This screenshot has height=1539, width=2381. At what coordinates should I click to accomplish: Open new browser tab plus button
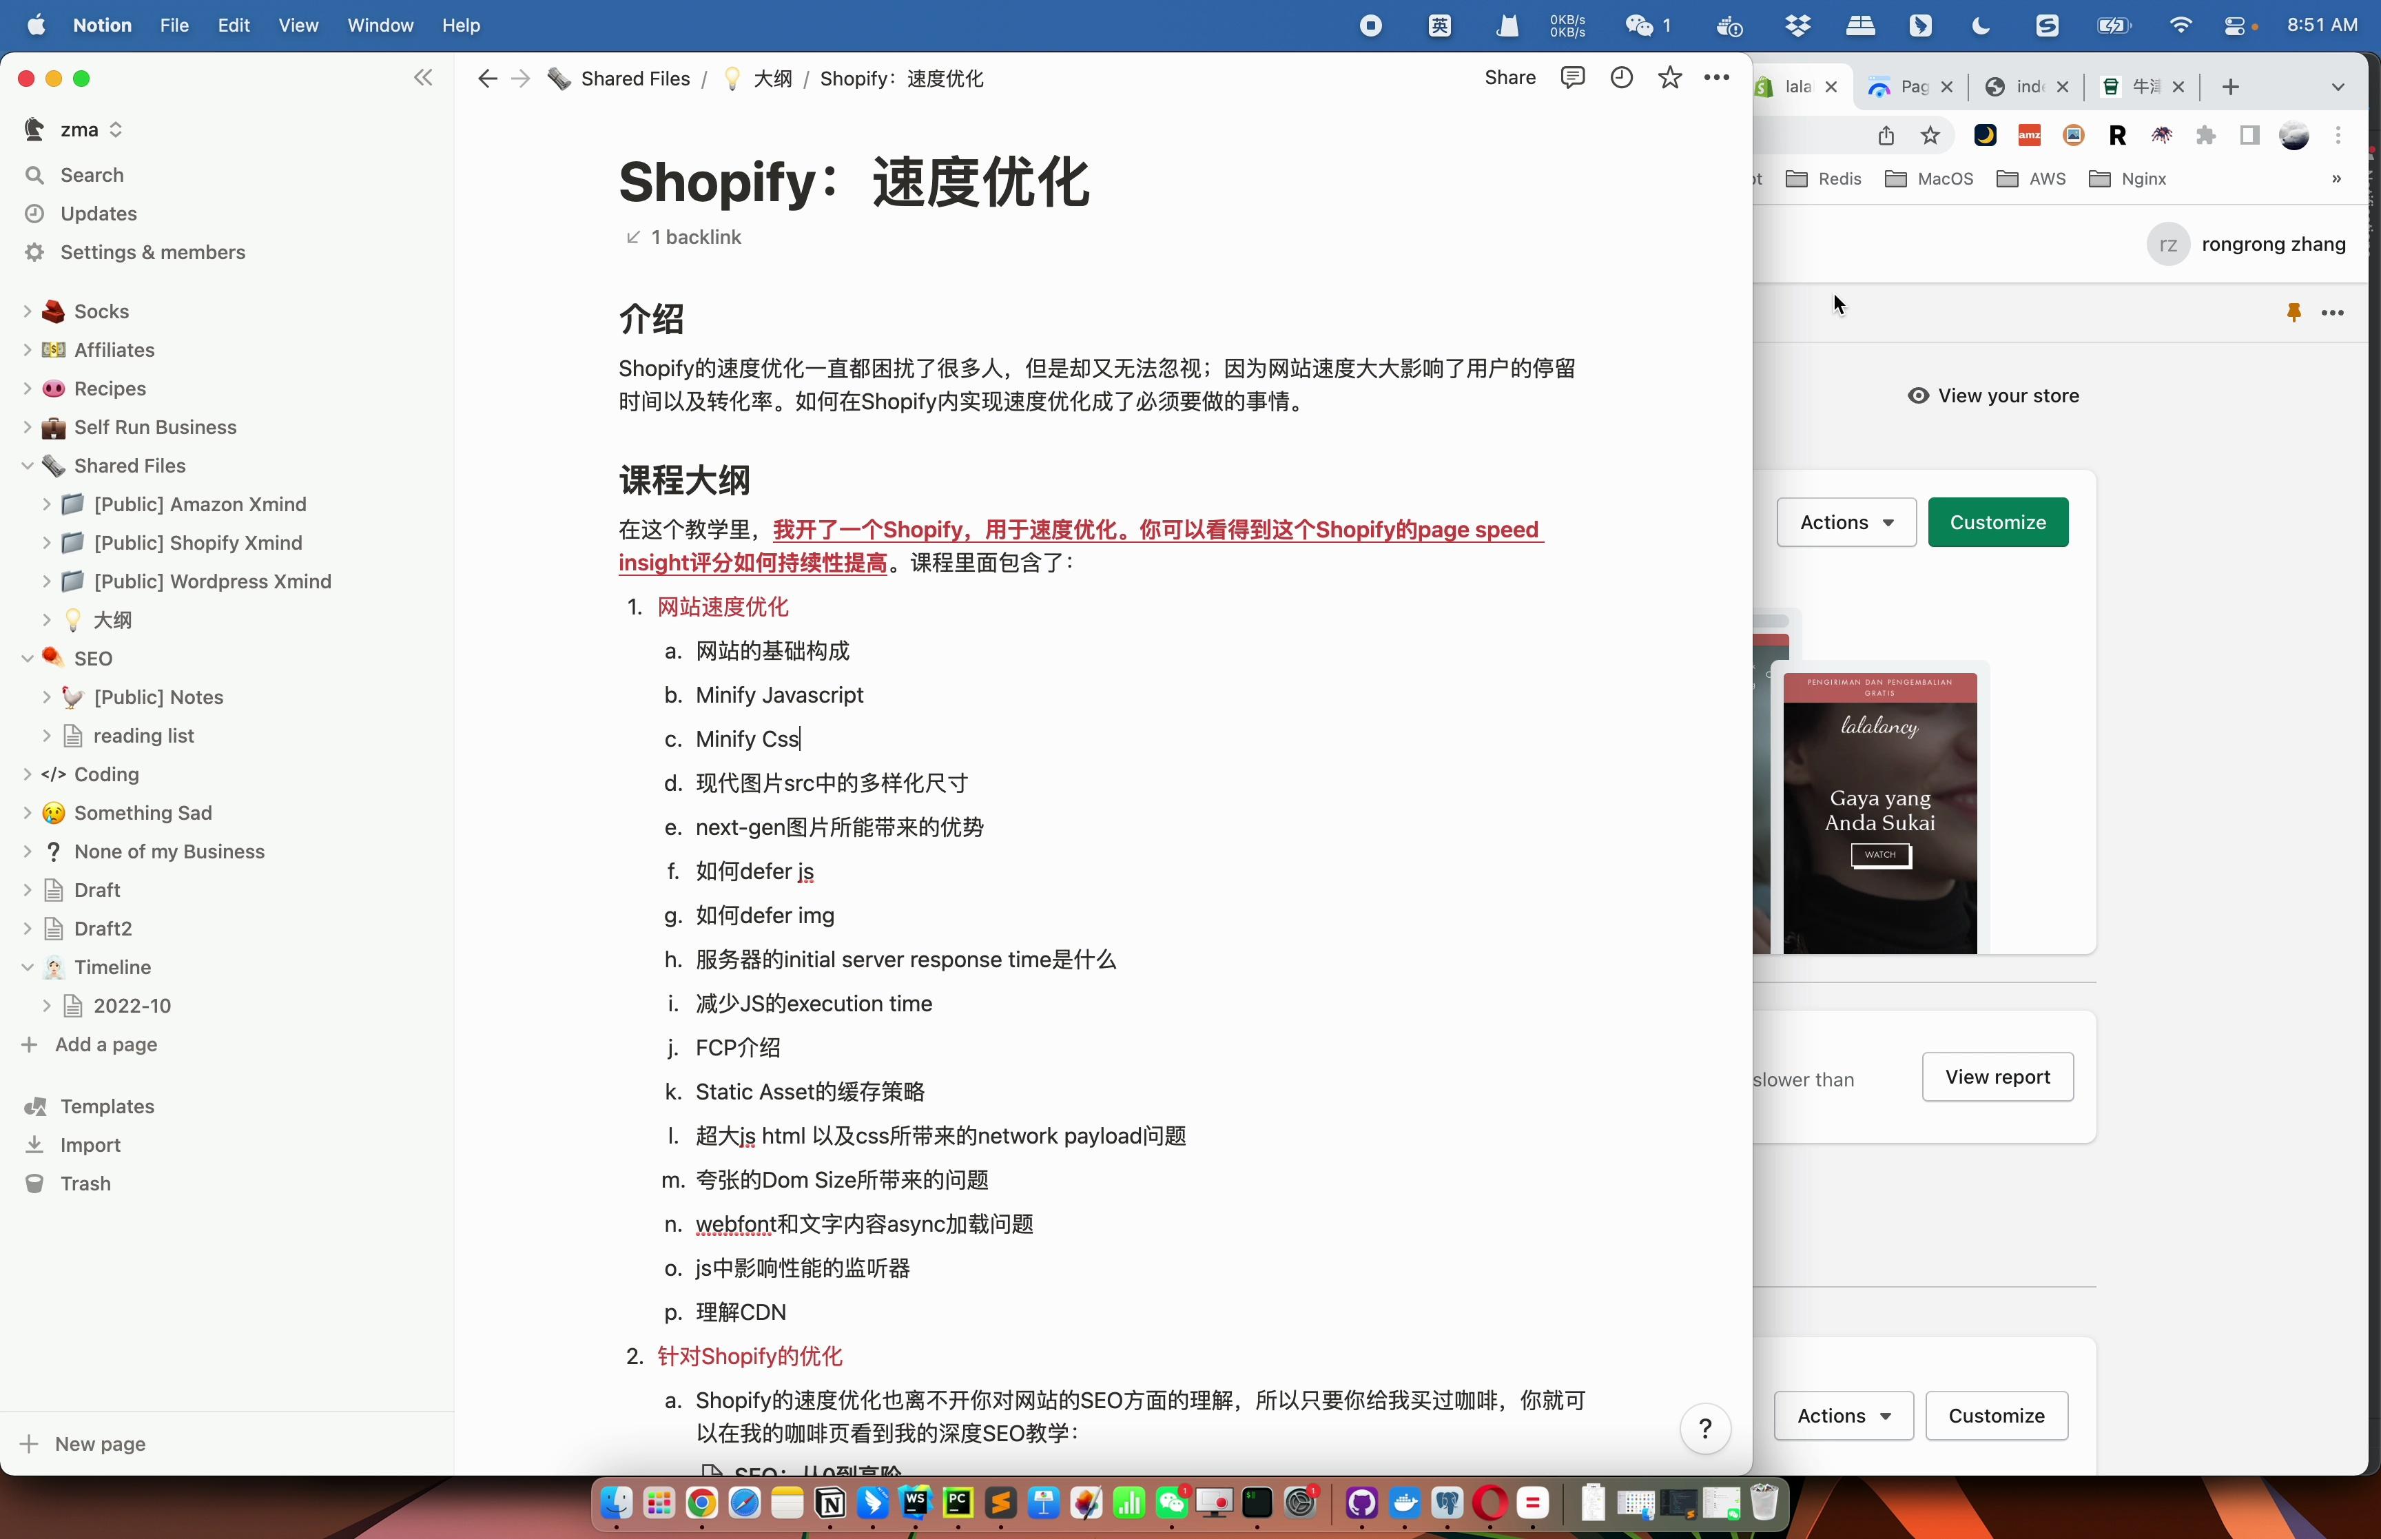click(2230, 87)
